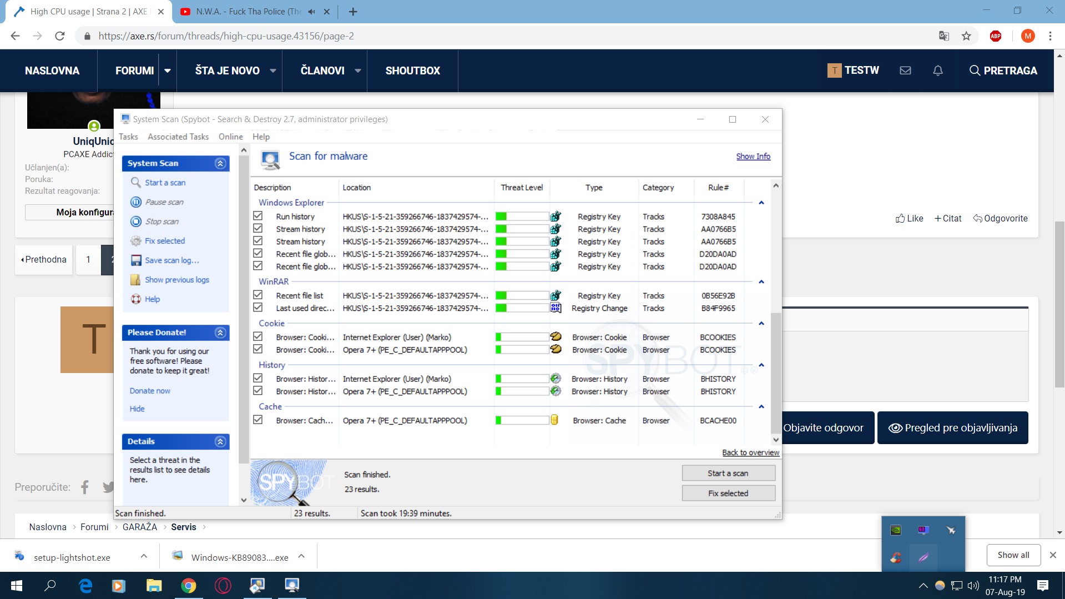The image size is (1065, 599).
Task: Open the FORUMI dropdown arrow
Action: [x=167, y=71]
